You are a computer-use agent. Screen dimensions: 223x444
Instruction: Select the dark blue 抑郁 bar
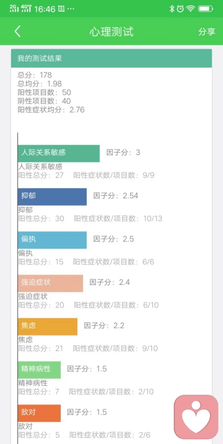point(52,197)
